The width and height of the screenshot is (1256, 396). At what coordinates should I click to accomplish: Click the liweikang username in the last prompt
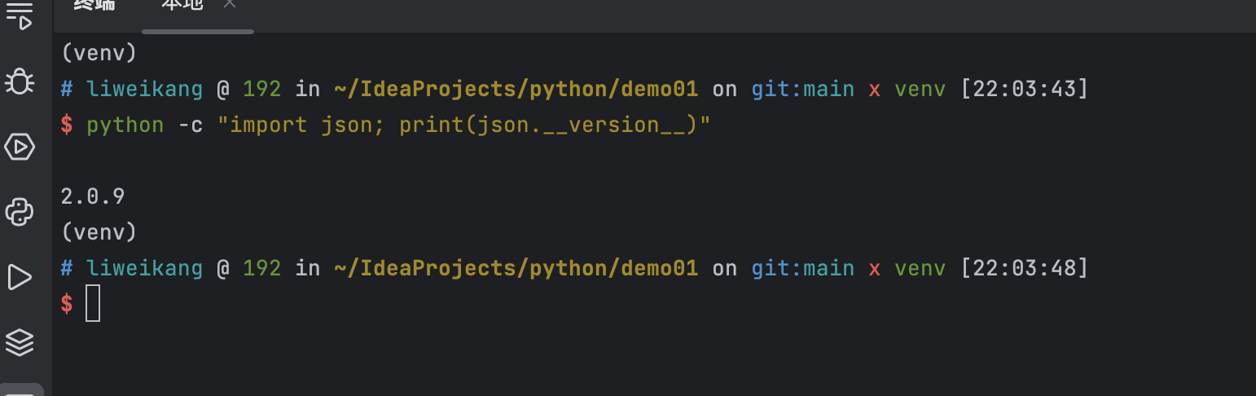pos(145,268)
